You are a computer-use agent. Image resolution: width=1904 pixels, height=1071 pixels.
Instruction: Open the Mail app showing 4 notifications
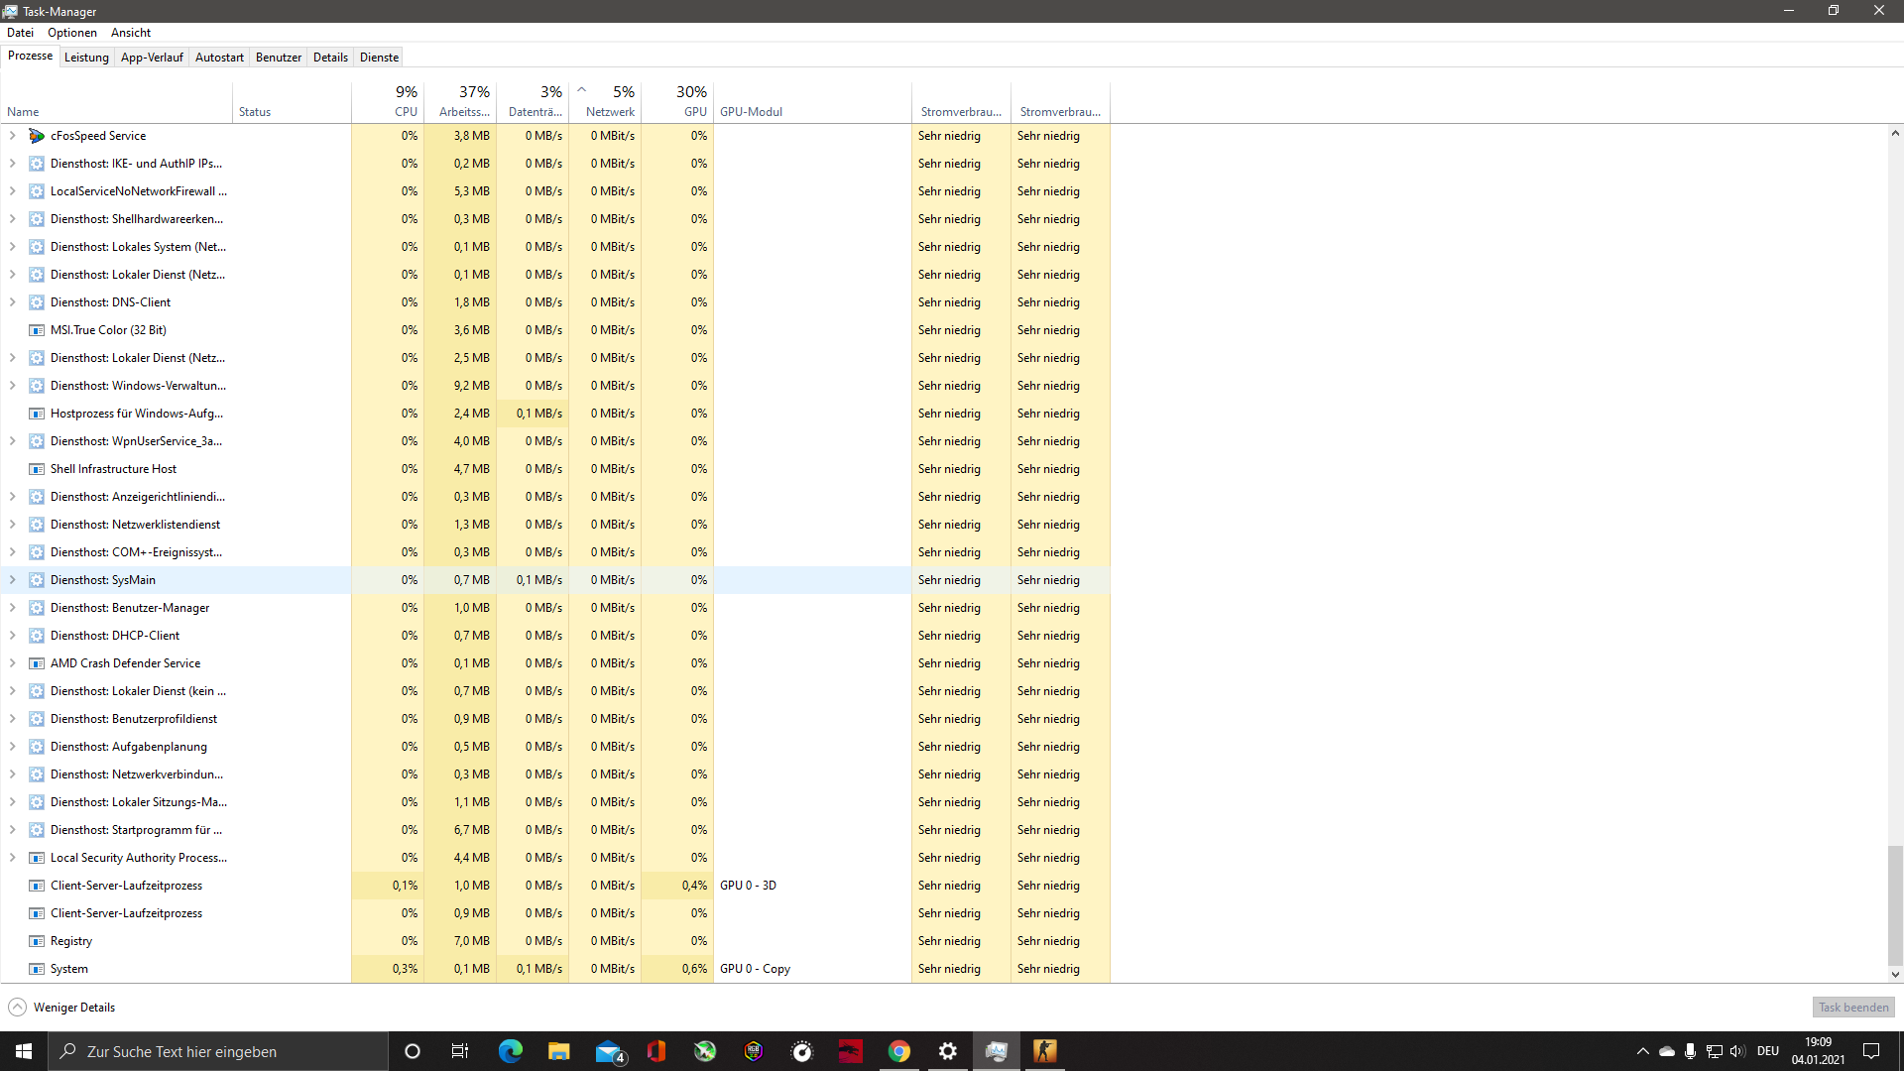coord(607,1051)
